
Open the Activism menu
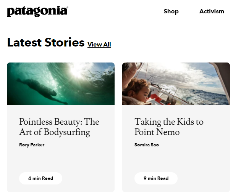tap(212, 11)
